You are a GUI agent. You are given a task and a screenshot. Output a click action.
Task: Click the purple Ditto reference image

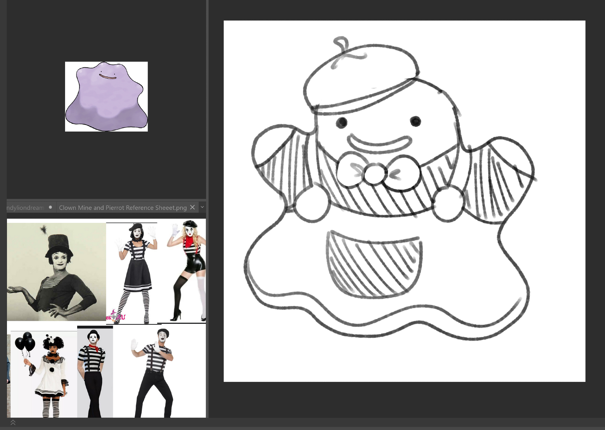[x=106, y=96]
